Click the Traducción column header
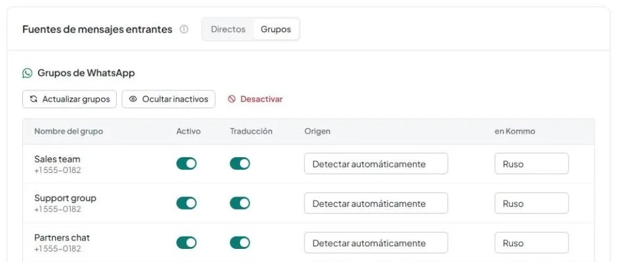 point(251,131)
